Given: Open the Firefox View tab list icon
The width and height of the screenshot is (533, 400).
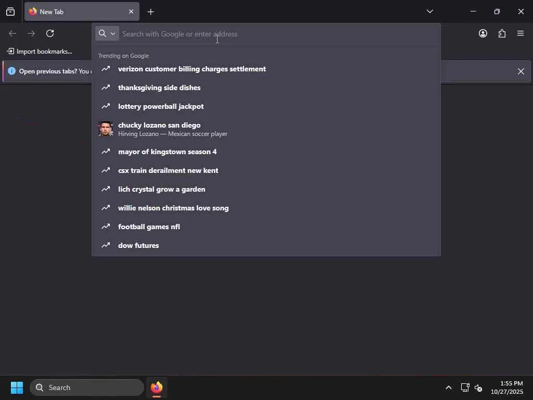Looking at the screenshot, I should click(x=10, y=11).
